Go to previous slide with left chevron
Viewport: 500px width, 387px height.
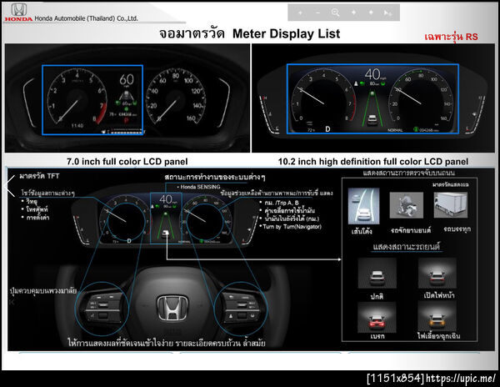[9, 185]
